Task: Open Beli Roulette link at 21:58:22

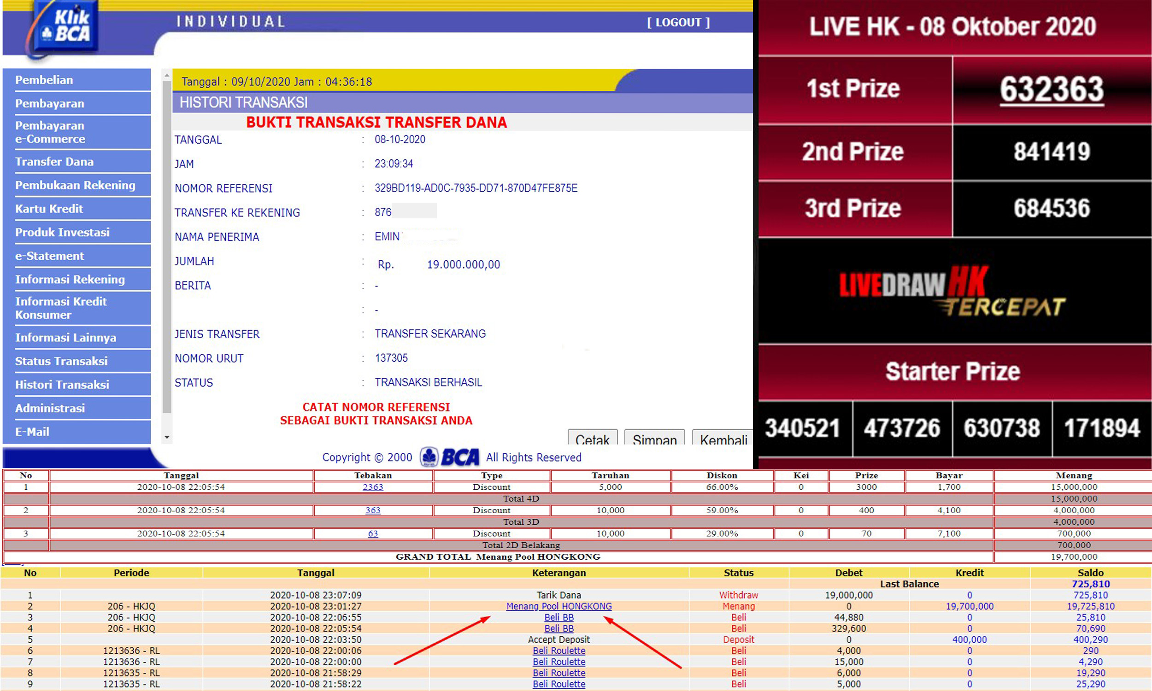Action: pyautogui.click(x=559, y=685)
